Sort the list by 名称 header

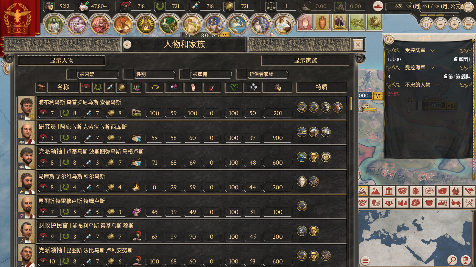click(63, 87)
